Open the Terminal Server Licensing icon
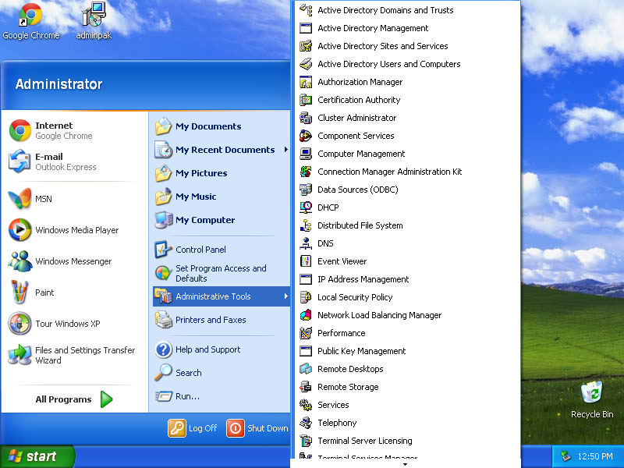The height and width of the screenshot is (468, 624). 306,441
